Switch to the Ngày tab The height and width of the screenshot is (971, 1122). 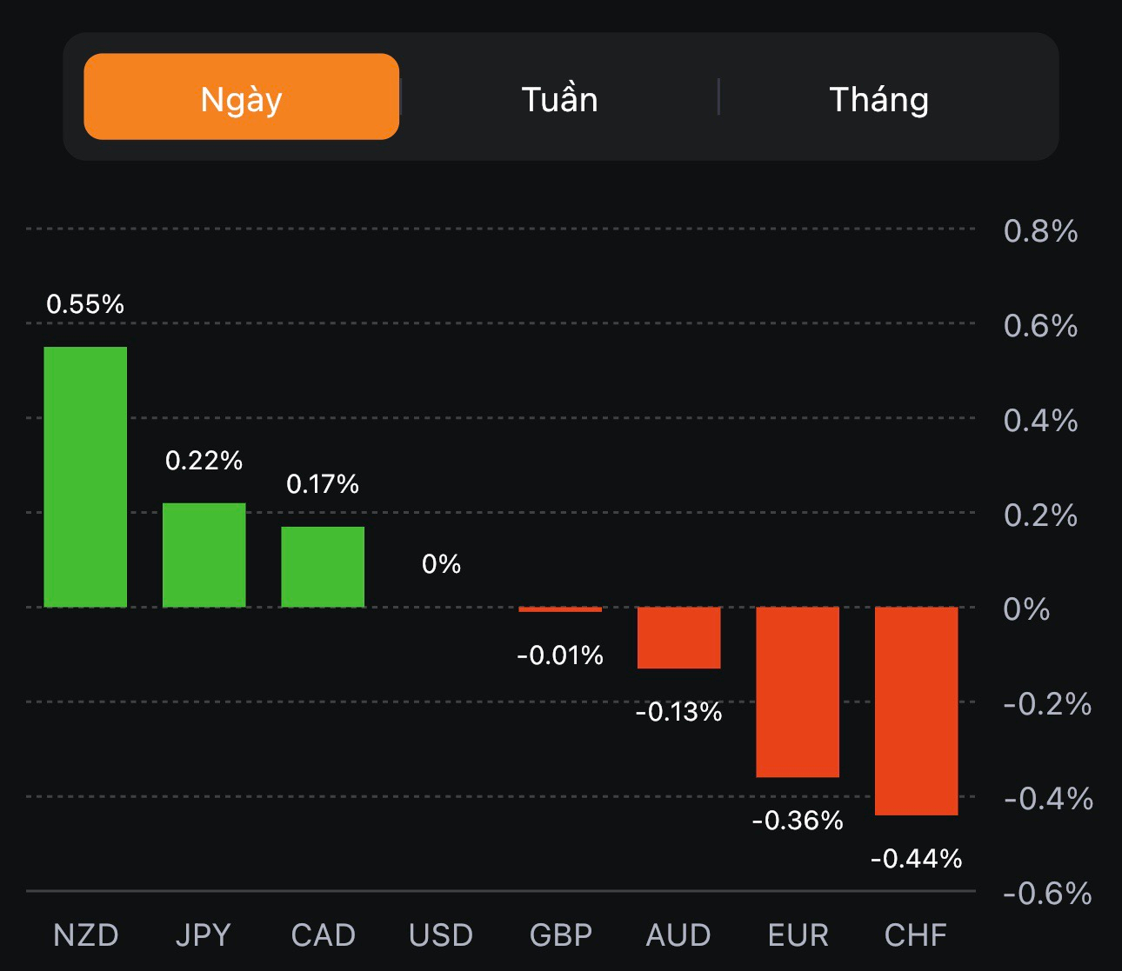coord(241,97)
